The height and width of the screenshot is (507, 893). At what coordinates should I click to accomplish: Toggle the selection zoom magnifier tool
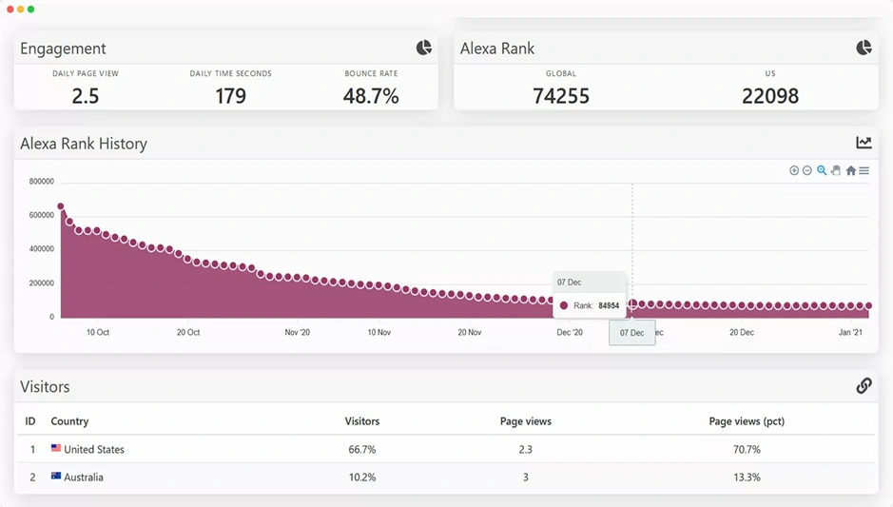(x=822, y=171)
